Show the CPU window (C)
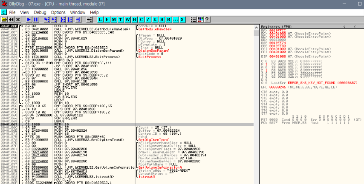This screenshot has height=184, width=364. pos(141,20)
